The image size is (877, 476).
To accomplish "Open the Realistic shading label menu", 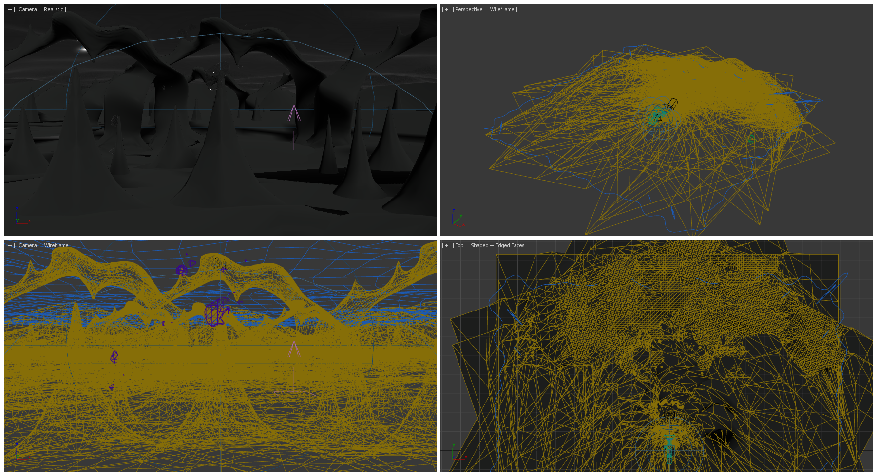I will [x=54, y=9].
